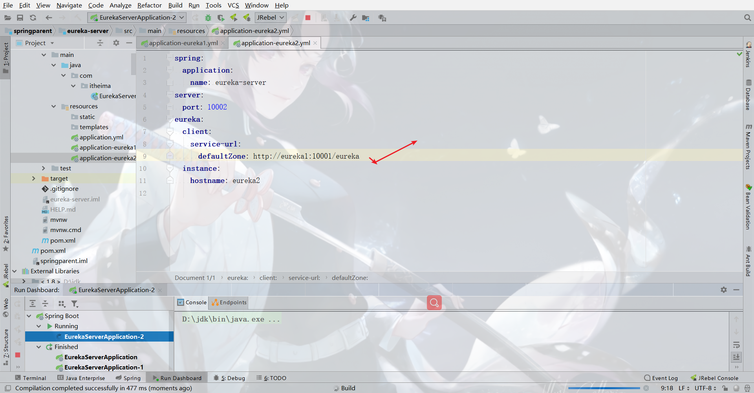Viewport: 754px width, 393px height.
Task: Change the UTF-8 file encoding
Action: click(x=705, y=388)
